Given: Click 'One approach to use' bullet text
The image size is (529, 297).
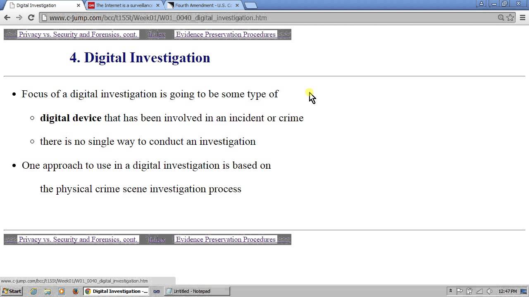Looking at the screenshot, I should [146, 165].
